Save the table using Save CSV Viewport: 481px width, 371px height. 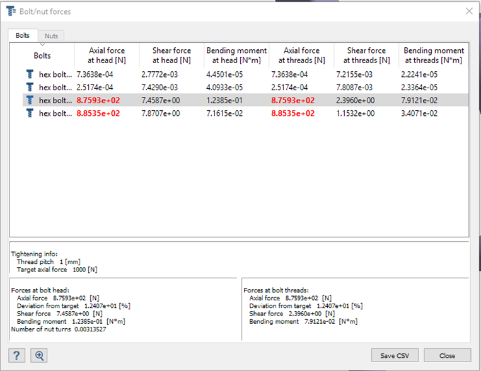point(395,355)
